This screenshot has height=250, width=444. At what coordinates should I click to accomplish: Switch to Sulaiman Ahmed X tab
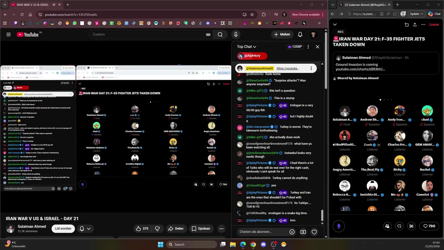pyautogui.click(x=365, y=5)
